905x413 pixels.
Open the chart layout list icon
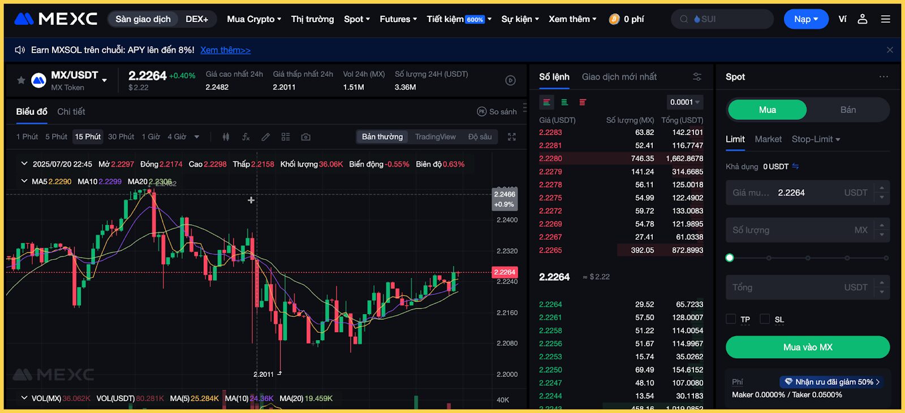pyautogui.click(x=286, y=137)
